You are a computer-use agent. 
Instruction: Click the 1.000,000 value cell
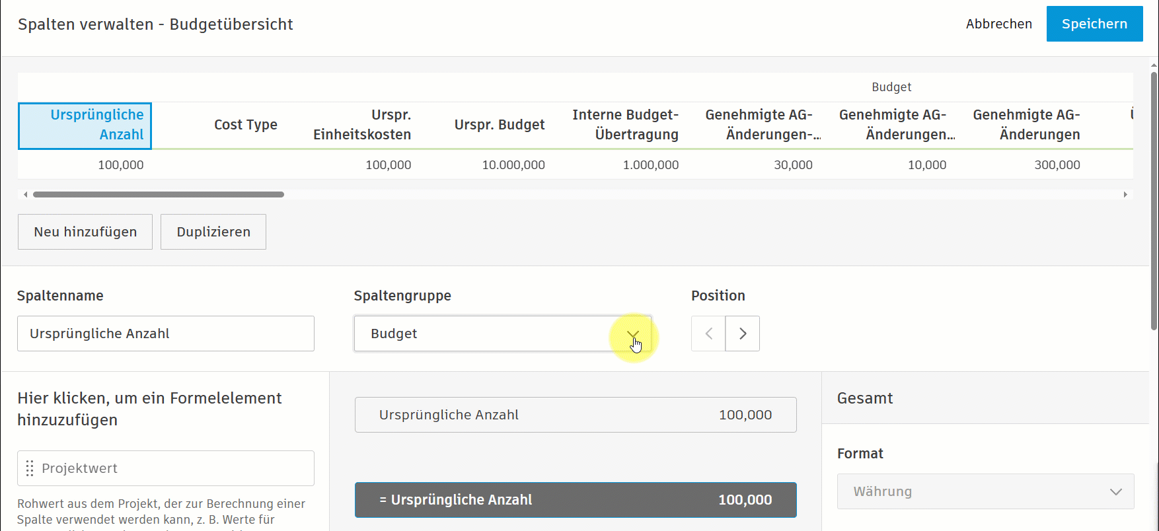tap(650, 165)
